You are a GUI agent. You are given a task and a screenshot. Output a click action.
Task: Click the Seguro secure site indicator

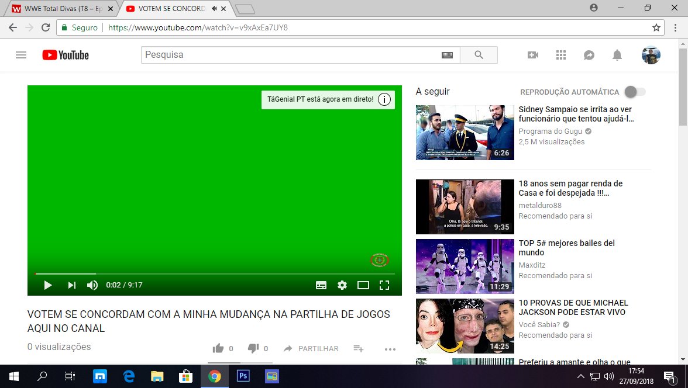(x=80, y=27)
